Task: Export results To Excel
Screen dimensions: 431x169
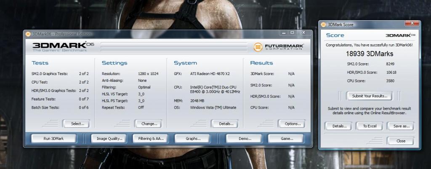Action: 369,126
